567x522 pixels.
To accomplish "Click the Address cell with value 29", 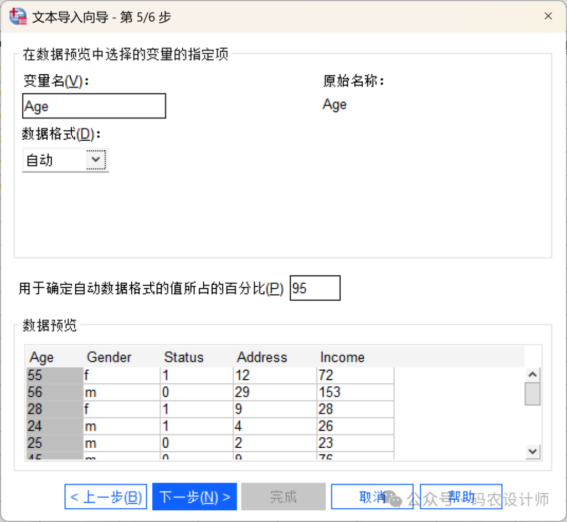I will [x=274, y=392].
